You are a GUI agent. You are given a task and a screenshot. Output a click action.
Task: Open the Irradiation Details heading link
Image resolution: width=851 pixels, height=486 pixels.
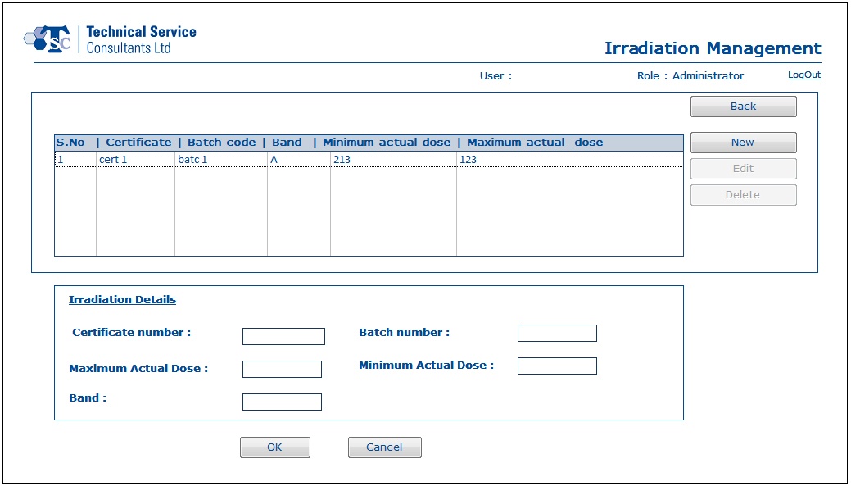coord(122,299)
